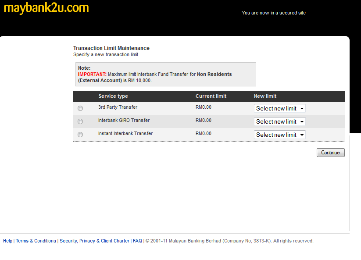Select the Instant Interbank Transfer radio button
Viewport: 361px width, 260px height.
pyautogui.click(x=80, y=135)
